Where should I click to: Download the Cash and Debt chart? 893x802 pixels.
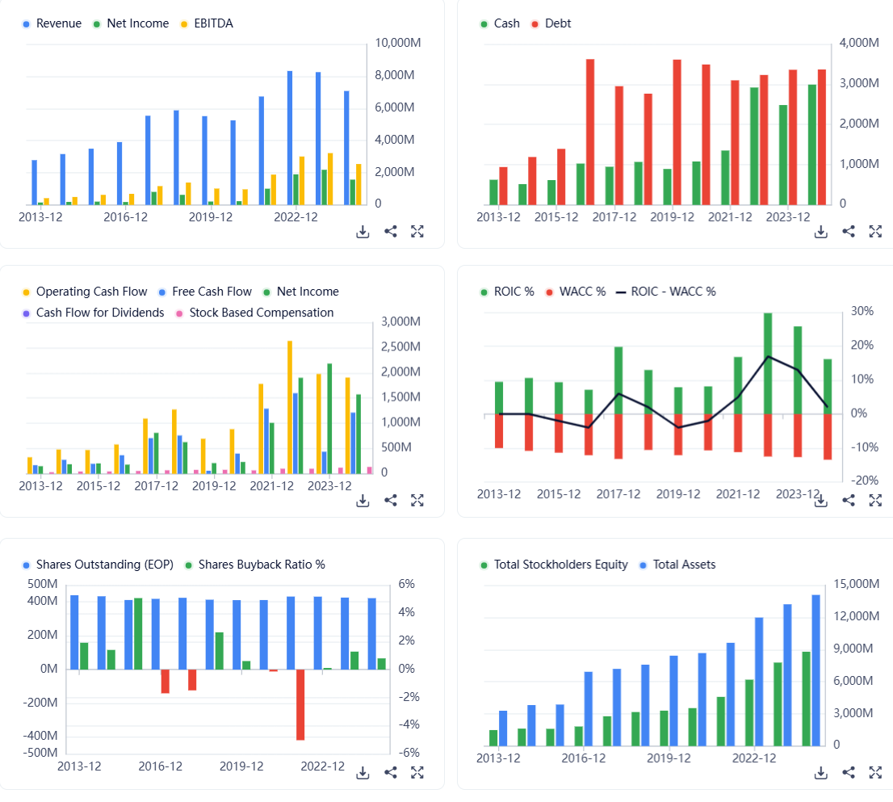[820, 232]
